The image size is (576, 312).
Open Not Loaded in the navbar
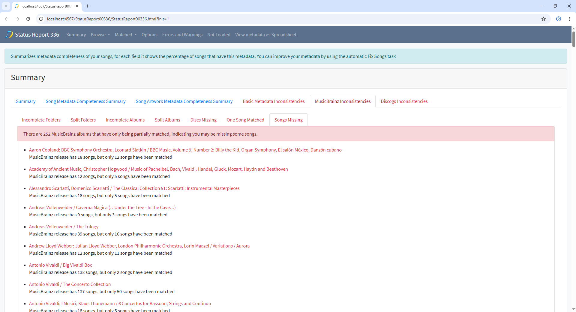click(219, 35)
